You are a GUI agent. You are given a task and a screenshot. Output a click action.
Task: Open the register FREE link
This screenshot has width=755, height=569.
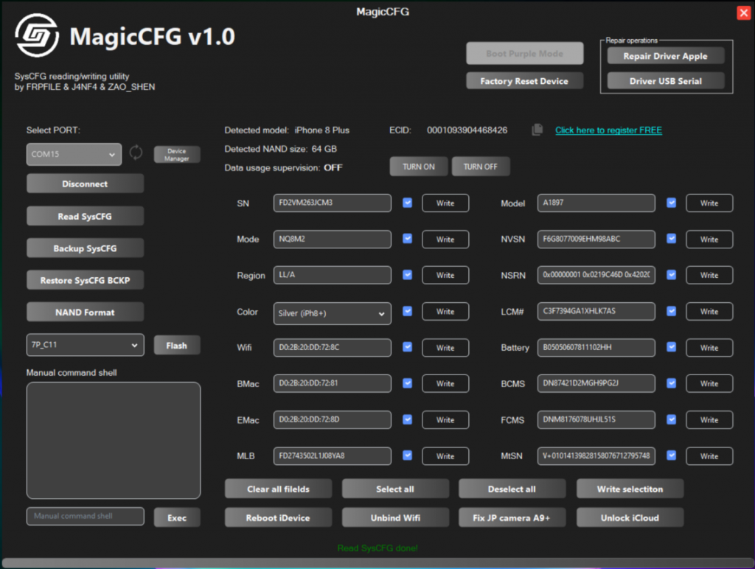tap(608, 130)
